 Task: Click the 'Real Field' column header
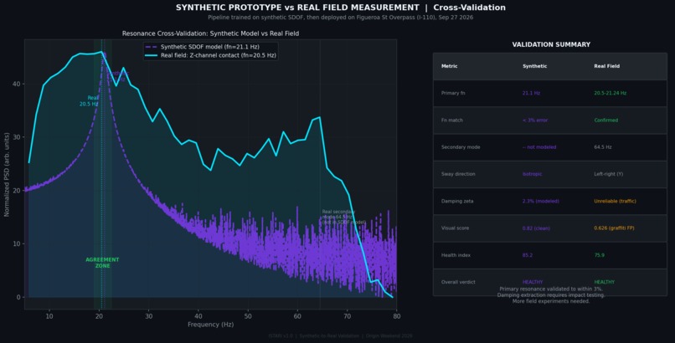point(606,66)
